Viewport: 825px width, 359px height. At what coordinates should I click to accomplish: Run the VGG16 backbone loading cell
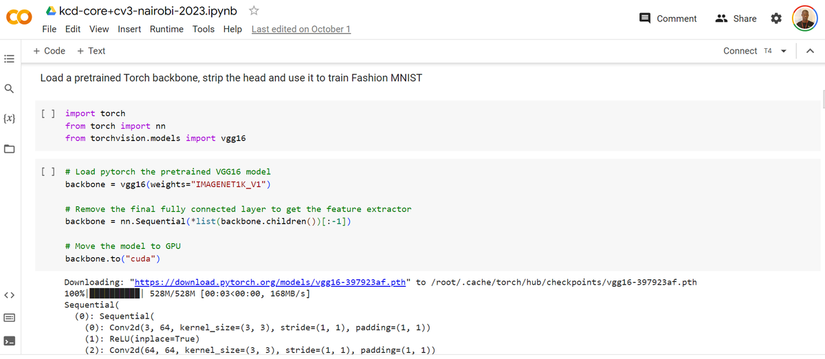point(48,172)
